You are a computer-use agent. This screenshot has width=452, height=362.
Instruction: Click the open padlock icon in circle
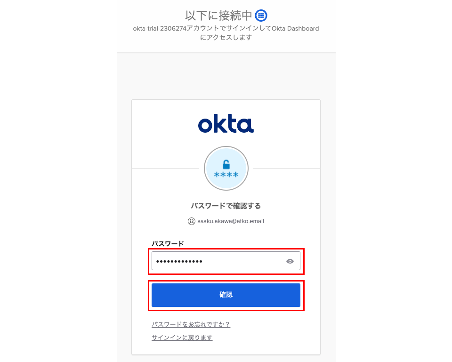[226, 164]
